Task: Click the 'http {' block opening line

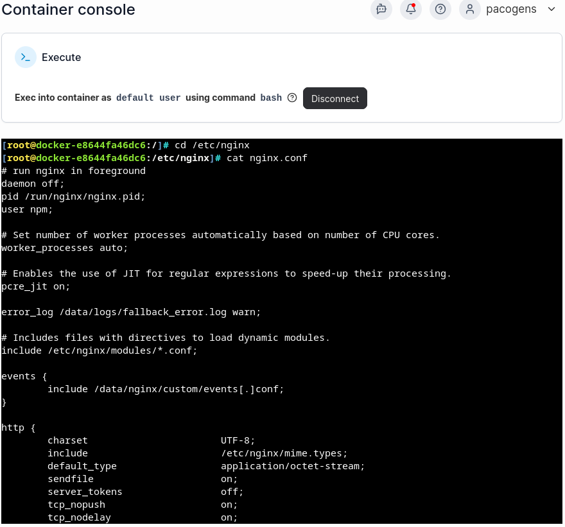Action: point(19,428)
